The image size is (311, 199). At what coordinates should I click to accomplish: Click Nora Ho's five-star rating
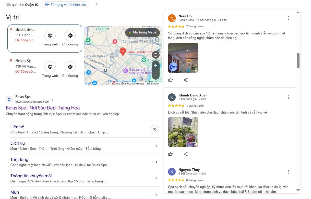[x=176, y=26]
